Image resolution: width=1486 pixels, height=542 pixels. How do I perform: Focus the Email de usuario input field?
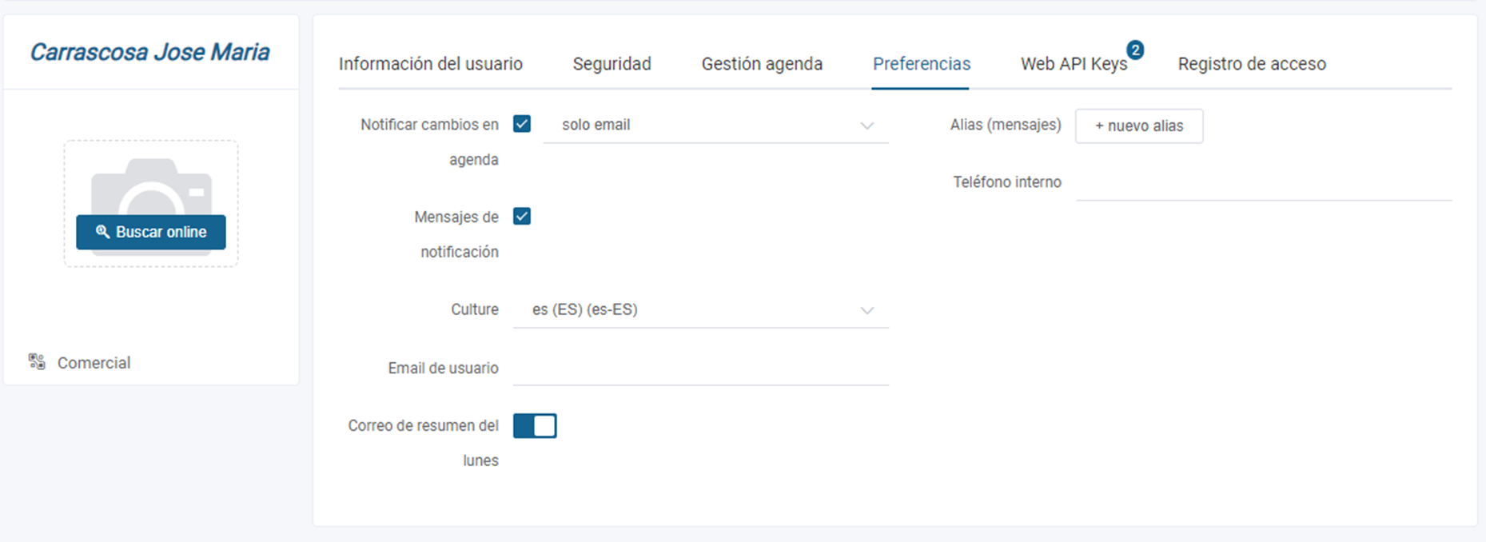click(x=701, y=369)
